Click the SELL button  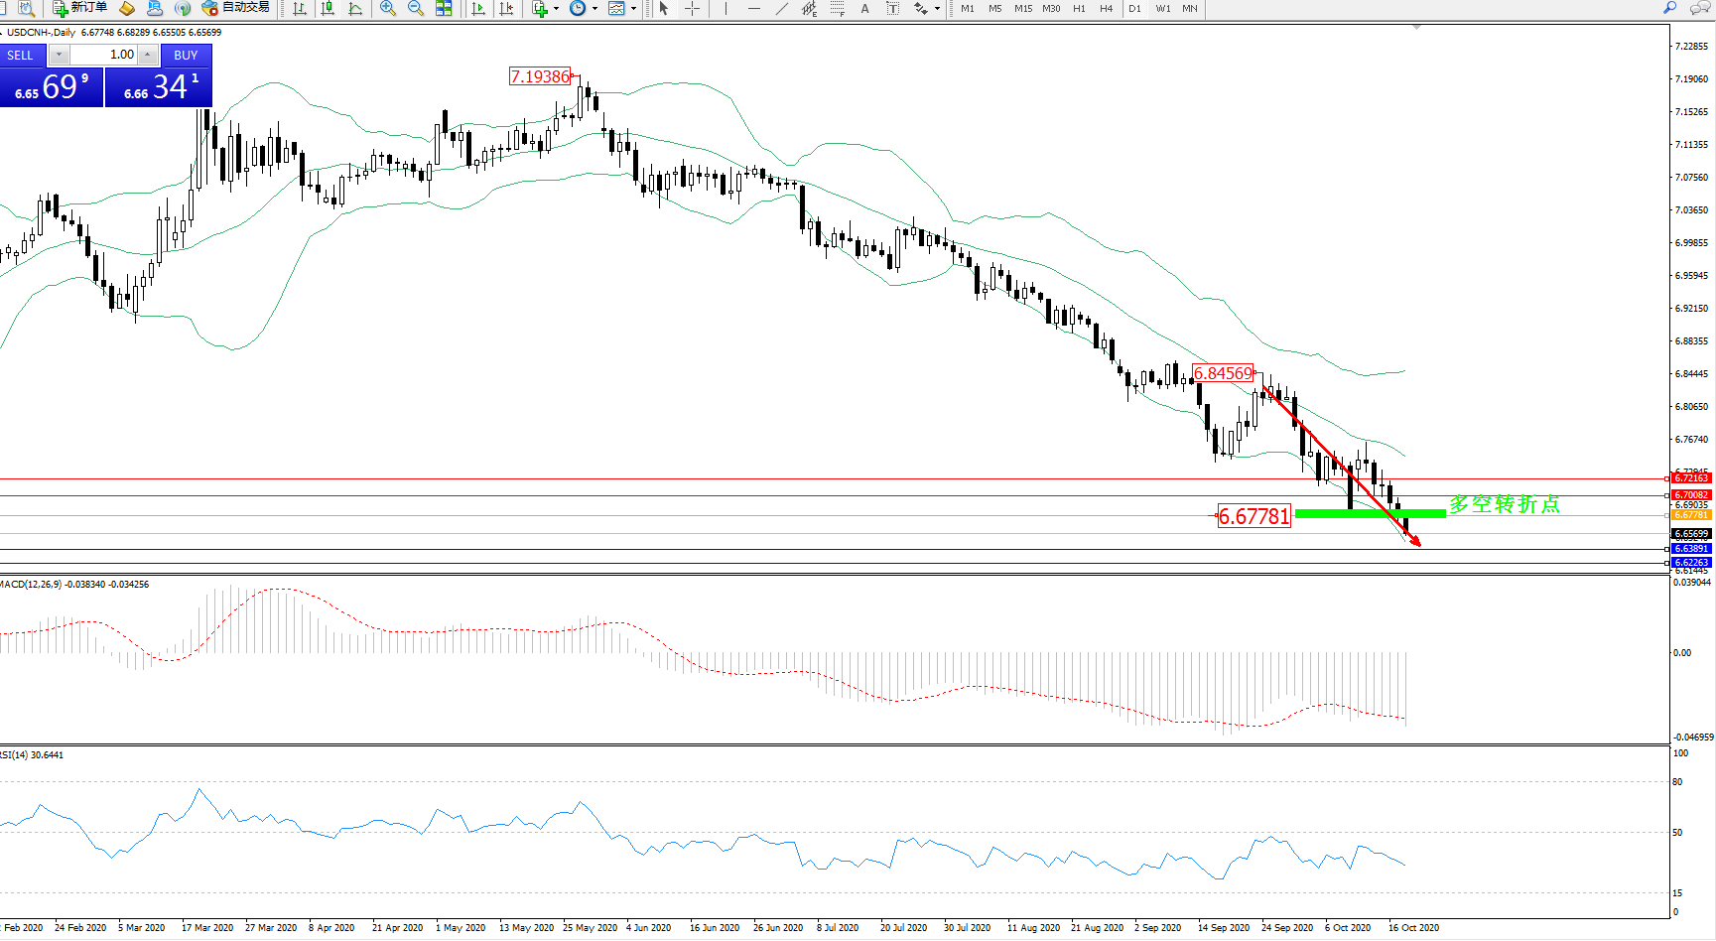21,56
